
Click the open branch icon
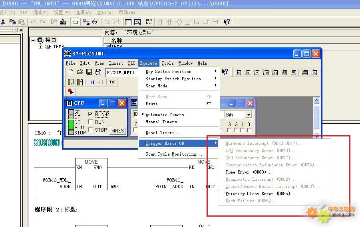(197, 22)
